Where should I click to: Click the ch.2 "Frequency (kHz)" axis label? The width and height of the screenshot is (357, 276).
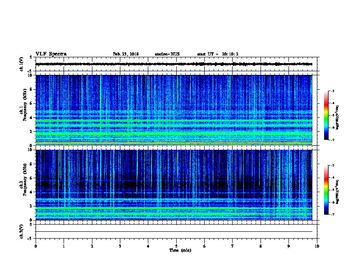pyautogui.click(x=25, y=179)
